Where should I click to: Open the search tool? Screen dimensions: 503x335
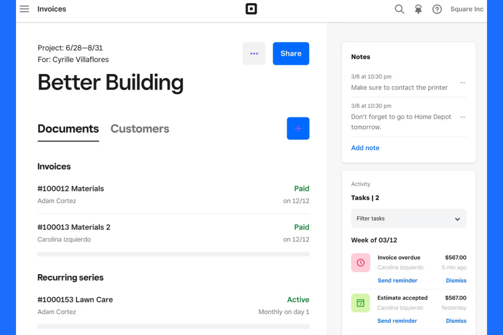pos(399,9)
